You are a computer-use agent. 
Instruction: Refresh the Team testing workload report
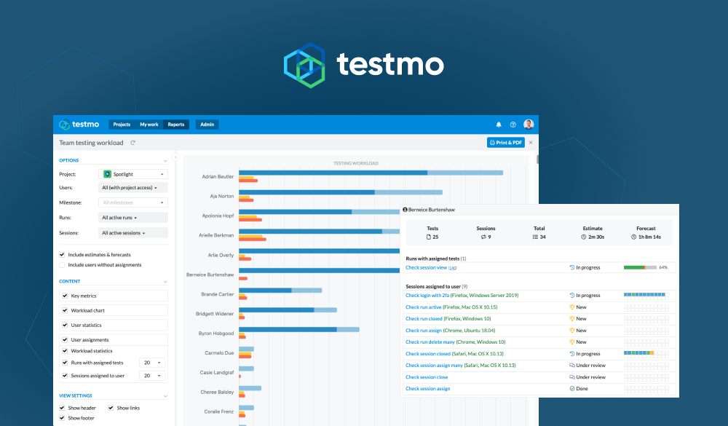pyautogui.click(x=132, y=143)
